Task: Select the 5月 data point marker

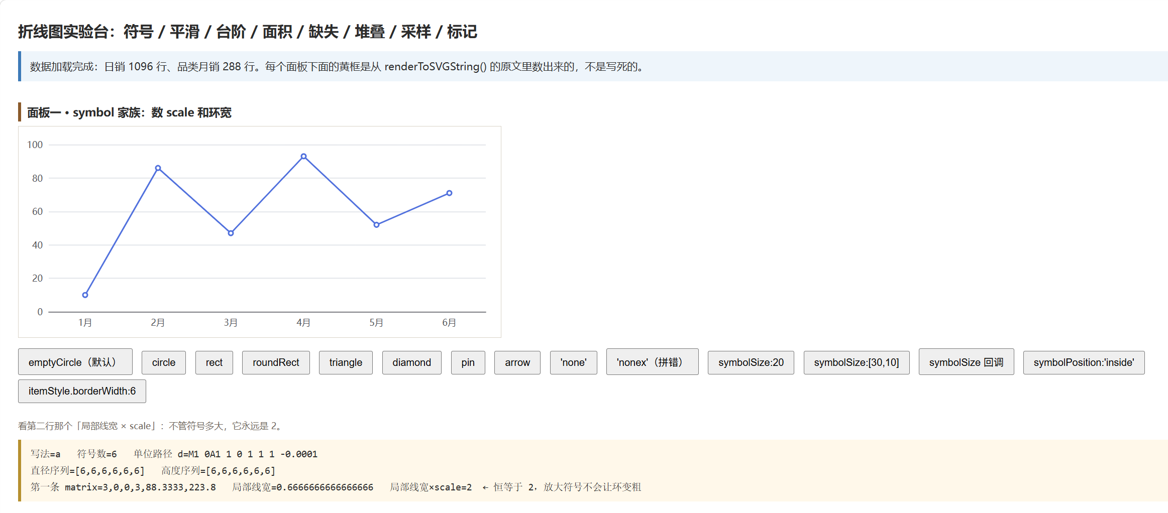Action: click(377, 225)
